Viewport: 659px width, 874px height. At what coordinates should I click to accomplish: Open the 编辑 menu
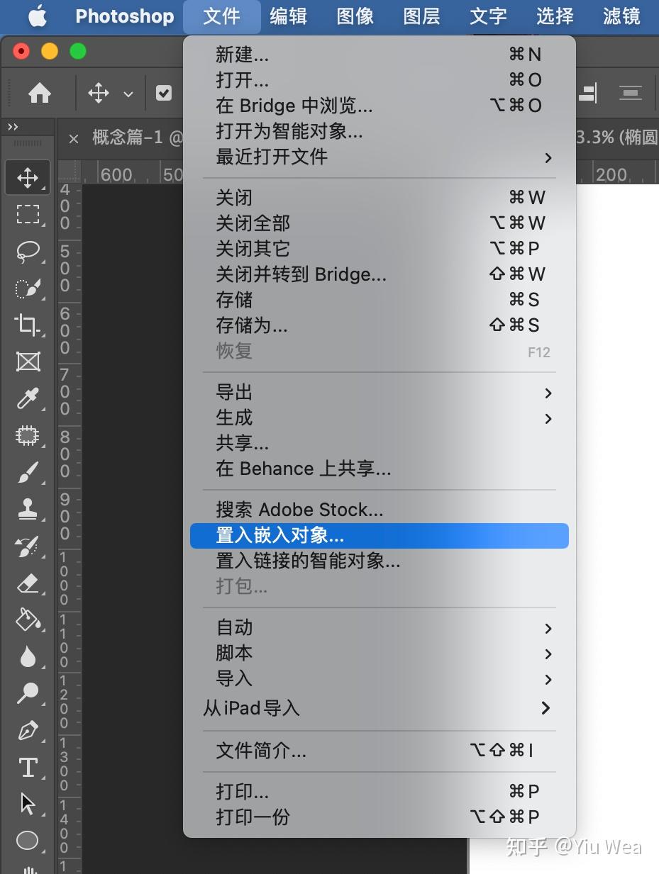[288, 16]
